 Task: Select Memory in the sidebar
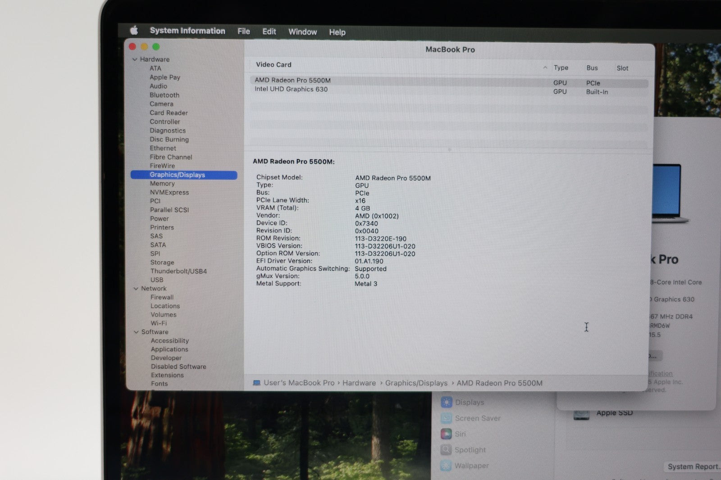(162, 184)
